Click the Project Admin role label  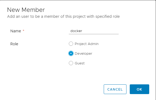(x=87, y=44)
